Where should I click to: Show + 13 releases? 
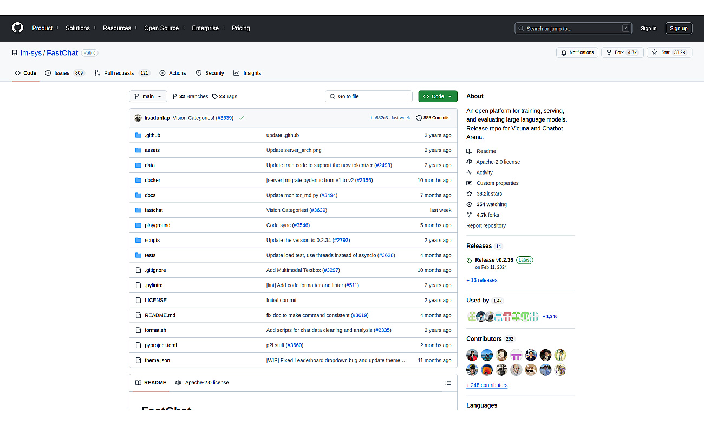(481, 280)
